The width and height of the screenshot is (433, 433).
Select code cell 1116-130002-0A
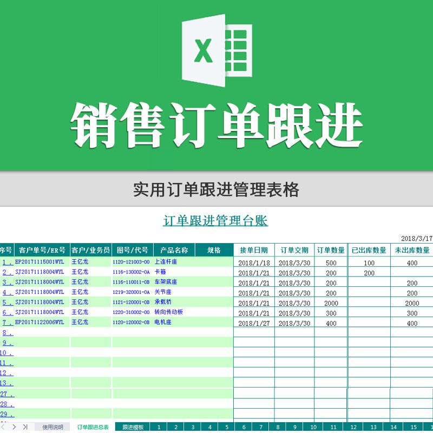click(131, 272)
